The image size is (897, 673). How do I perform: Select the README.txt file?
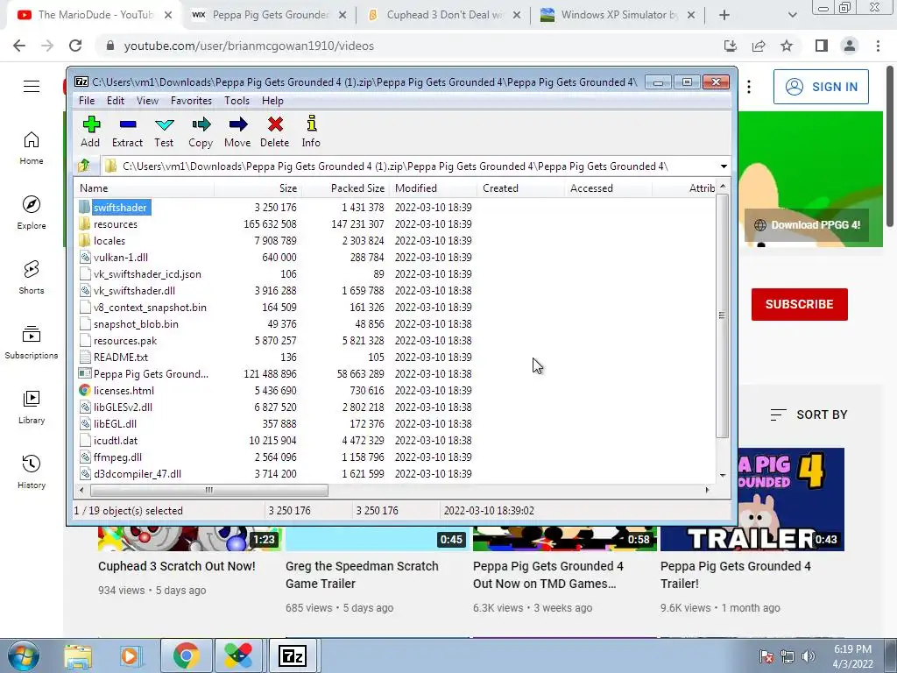pyautogui.click(x=121, y=358)
